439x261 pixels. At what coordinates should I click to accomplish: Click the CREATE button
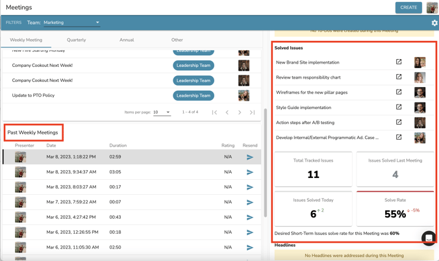tap(408, 8)
